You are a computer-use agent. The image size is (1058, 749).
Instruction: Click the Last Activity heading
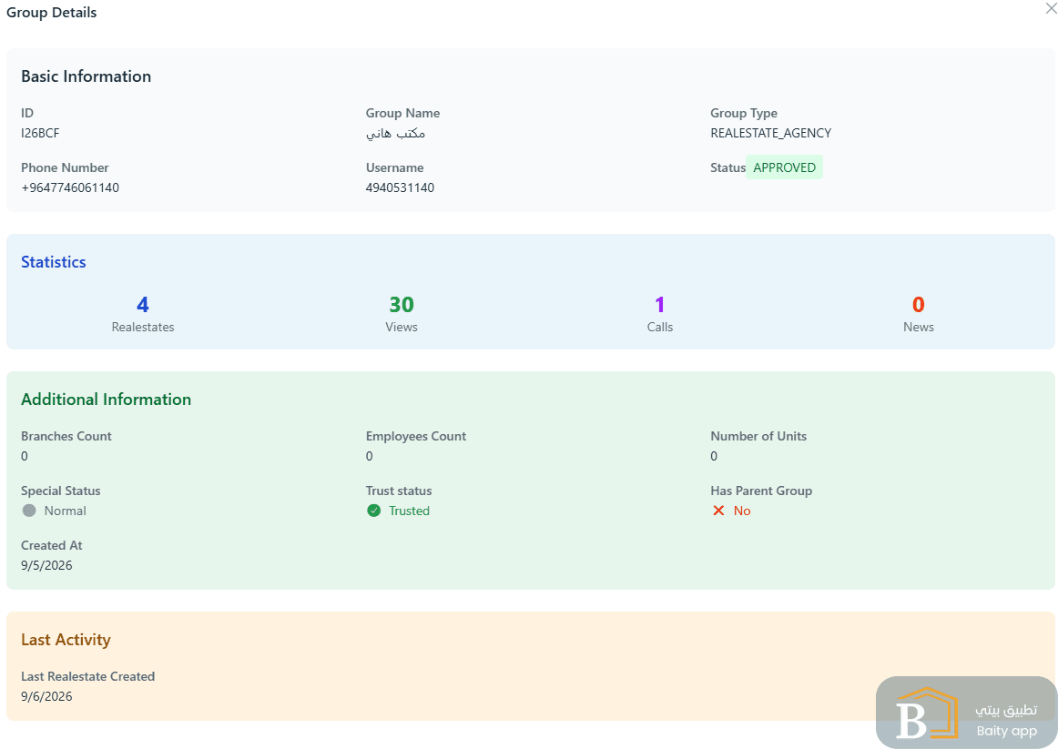tap(66, 639)
